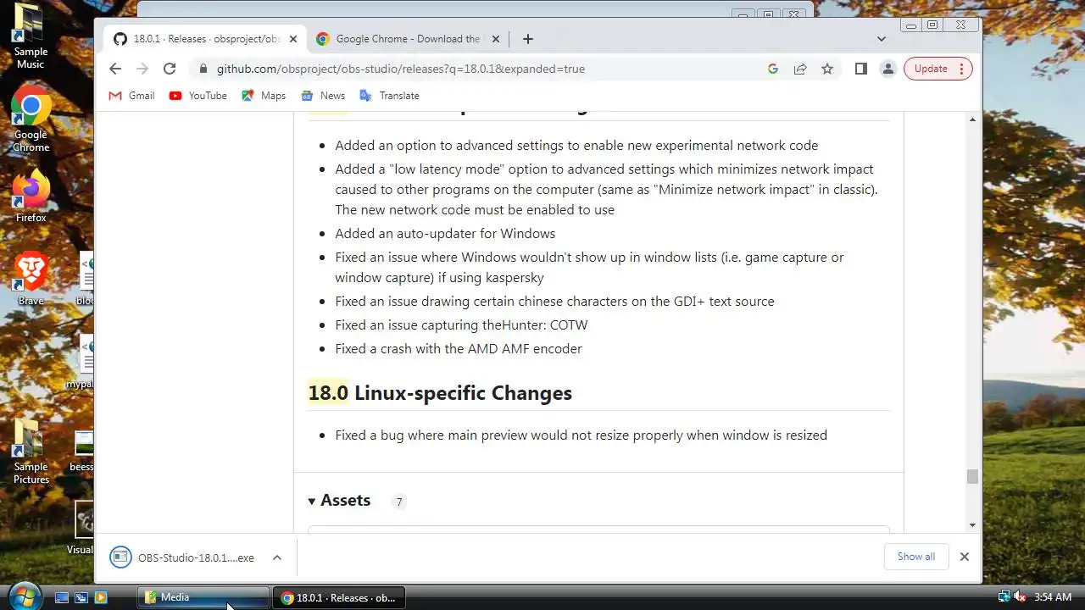Open the Translate bookmark
The width and height of the screenshot is (1085, 610).
(x=390, y=96)
